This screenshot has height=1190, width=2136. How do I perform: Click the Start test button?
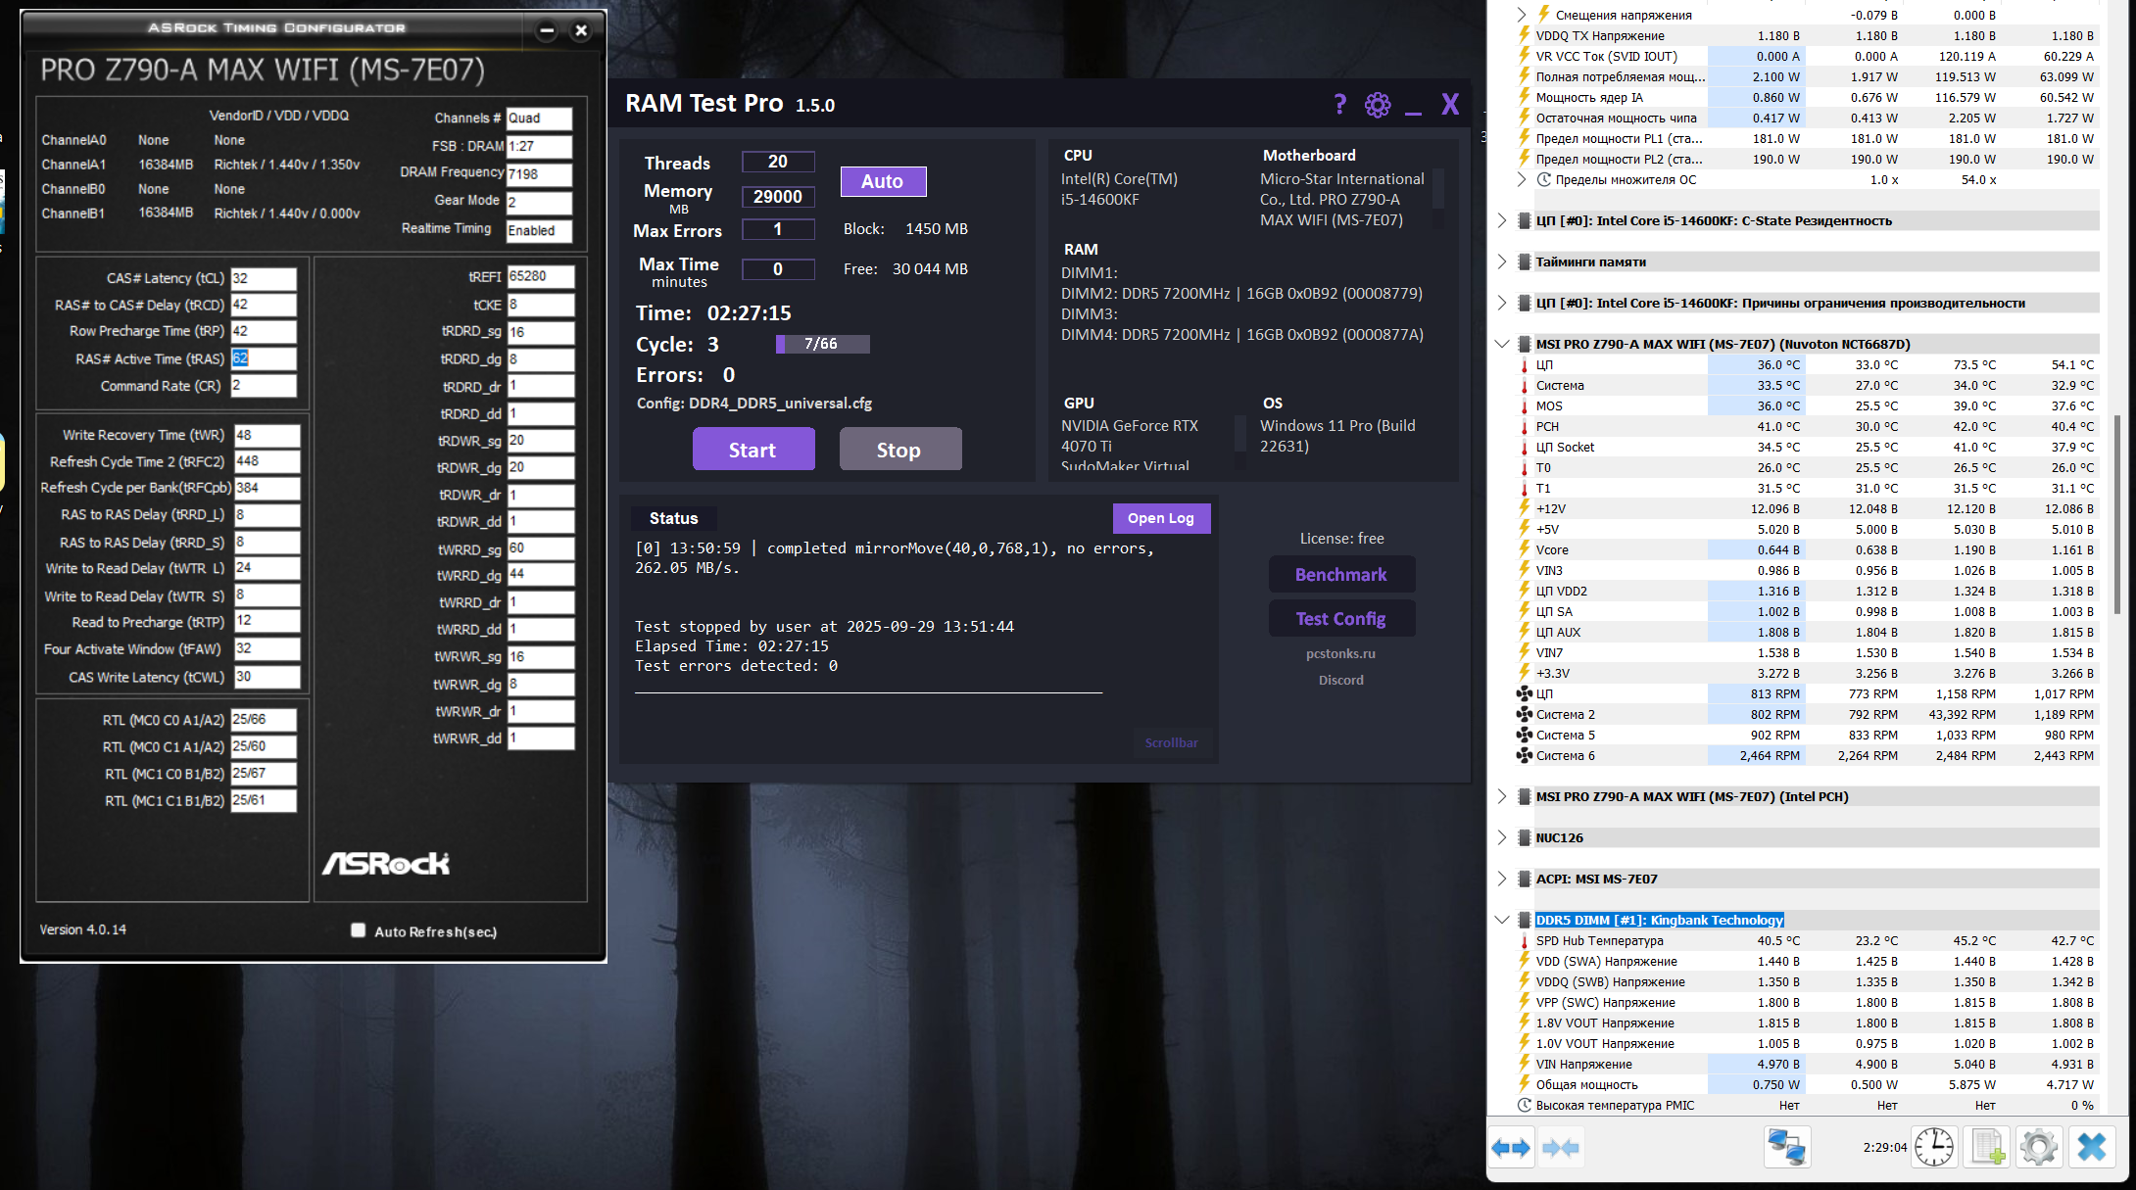click(x=752, y=450)
